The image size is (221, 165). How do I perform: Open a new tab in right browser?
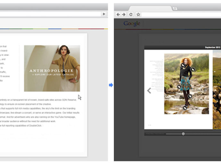point(175,8)
